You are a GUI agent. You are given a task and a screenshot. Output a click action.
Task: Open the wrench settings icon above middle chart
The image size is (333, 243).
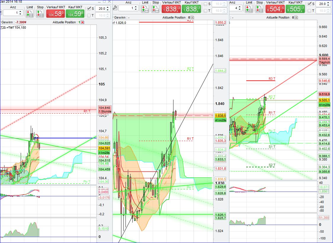115,7
